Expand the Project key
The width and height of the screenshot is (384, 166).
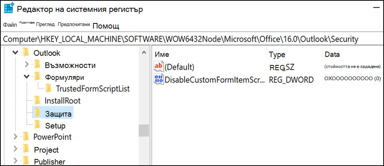pyautogui.click(x=15, y=149)
